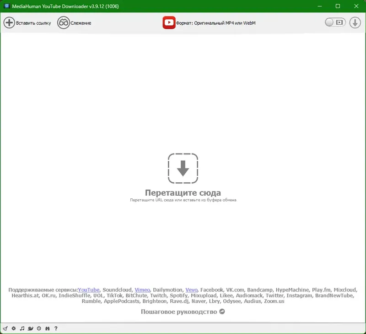
Task: Click the paper plane feedback icon
Action: (x=6, y=329)
